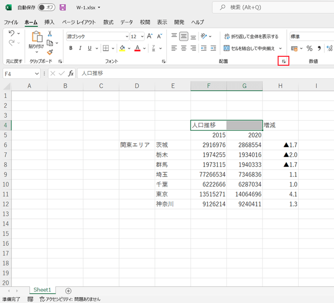
Task: Apply Comma style number format
Action: coord(319,48)
